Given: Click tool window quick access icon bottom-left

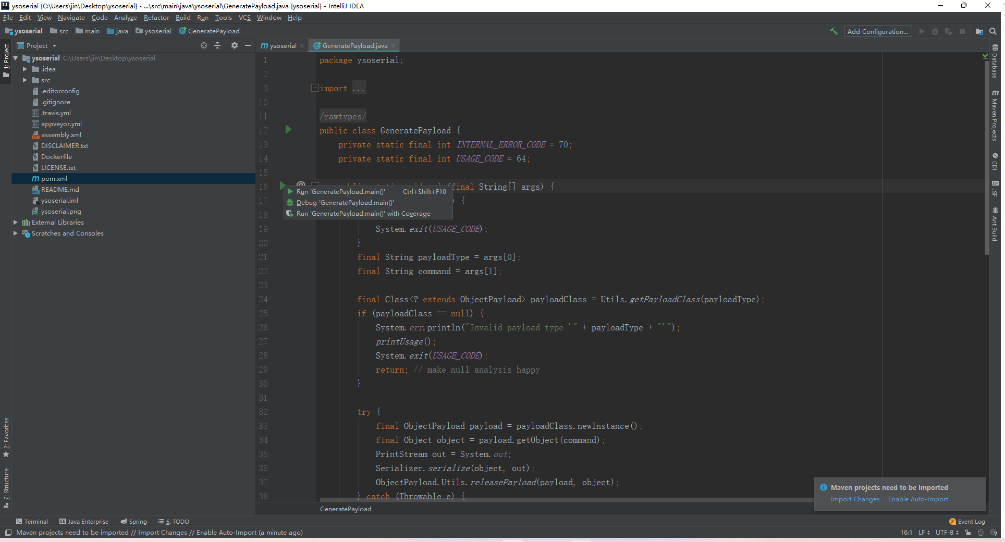Looking at the screenshot, I should click(8, 533).
